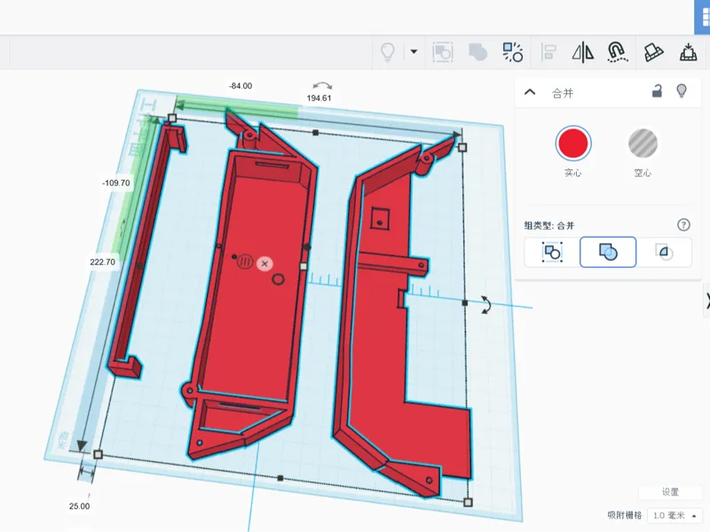The image size is (710, 532).
Task: Pick the red 实心 solid color swatch
Action: tap(572, 143)
